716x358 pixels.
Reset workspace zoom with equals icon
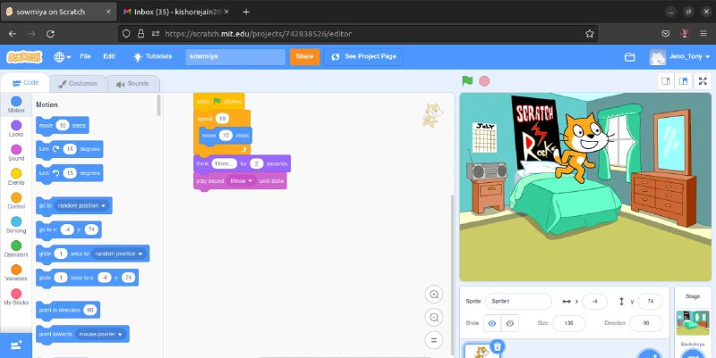[x=434, y=339]
